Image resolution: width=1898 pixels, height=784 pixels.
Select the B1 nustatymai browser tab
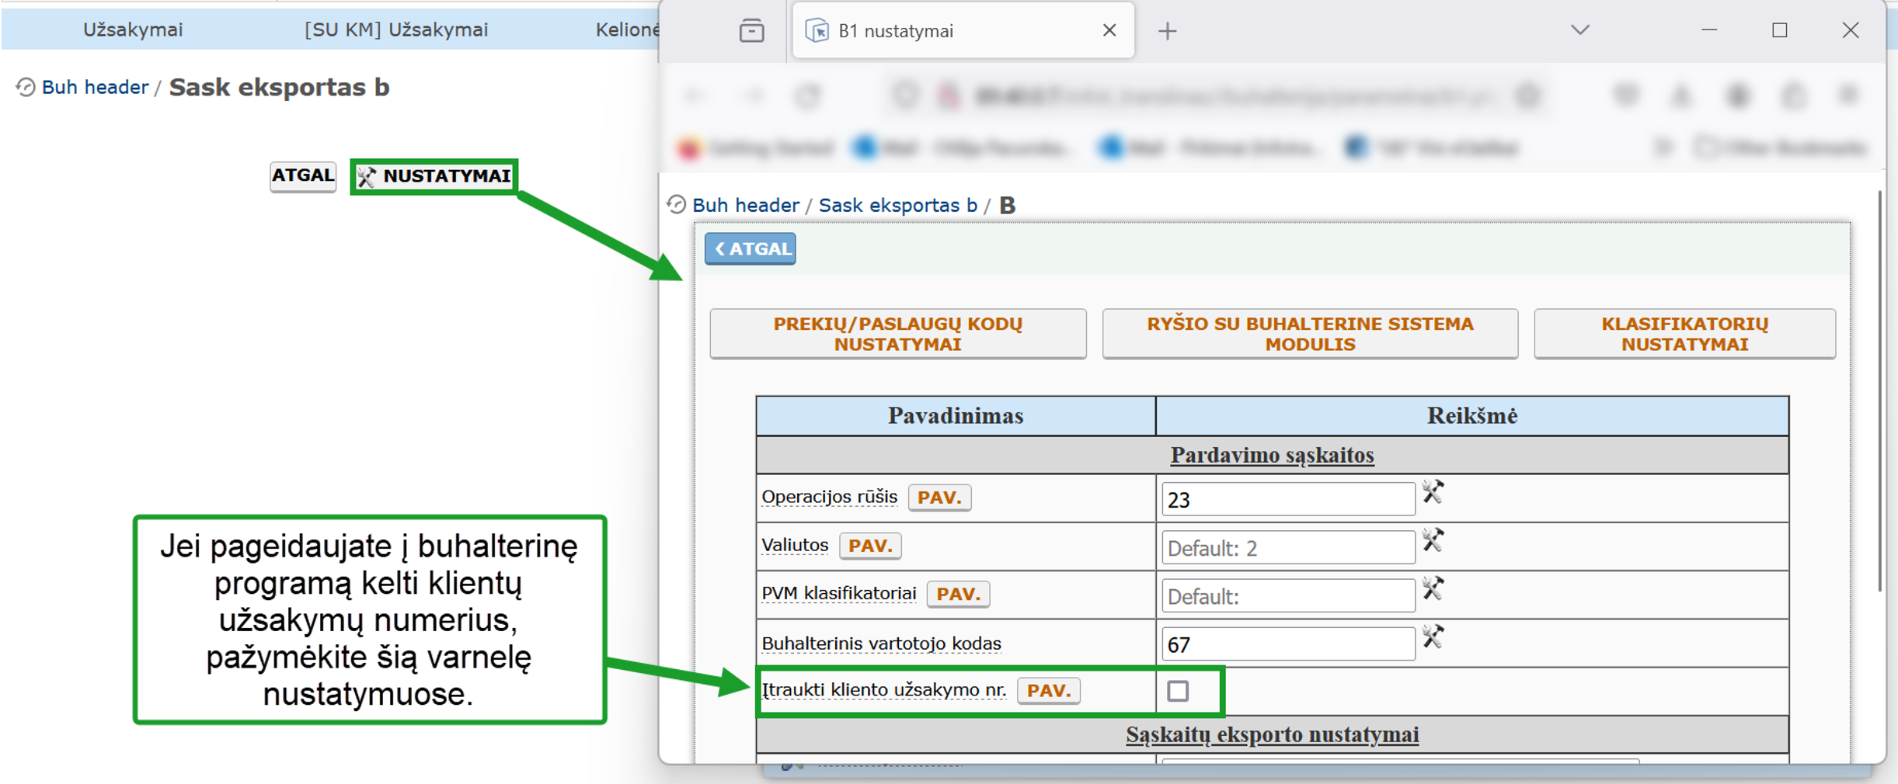(963, 30)
